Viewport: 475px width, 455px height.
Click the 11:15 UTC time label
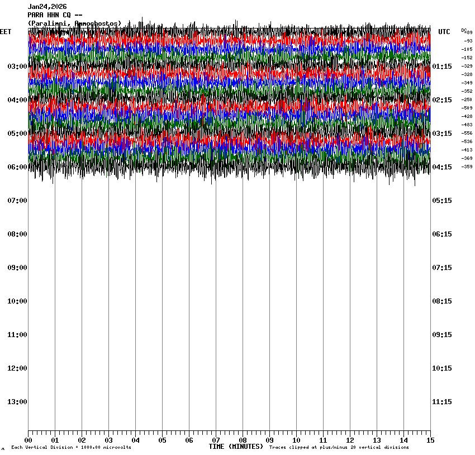(x=442, y=402)
